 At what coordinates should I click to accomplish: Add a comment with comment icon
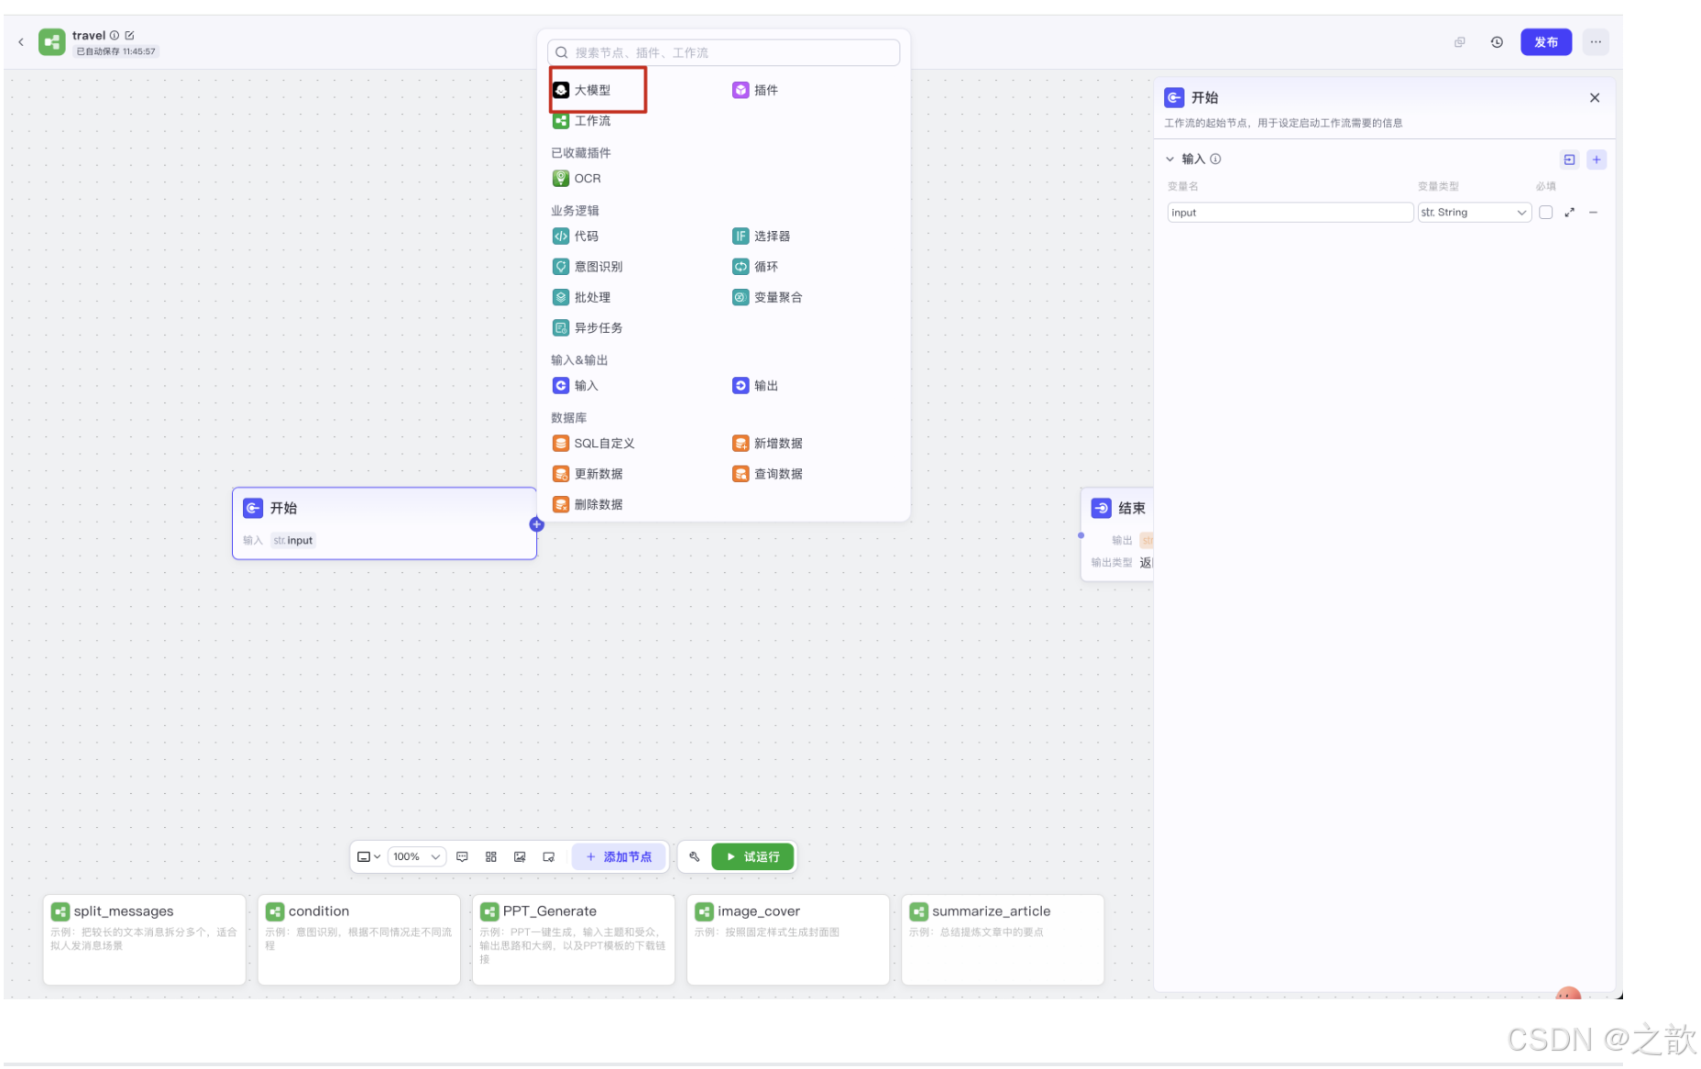462,857
